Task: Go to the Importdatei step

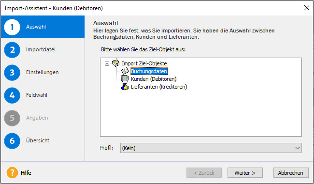Action: [x=41, y=49]
